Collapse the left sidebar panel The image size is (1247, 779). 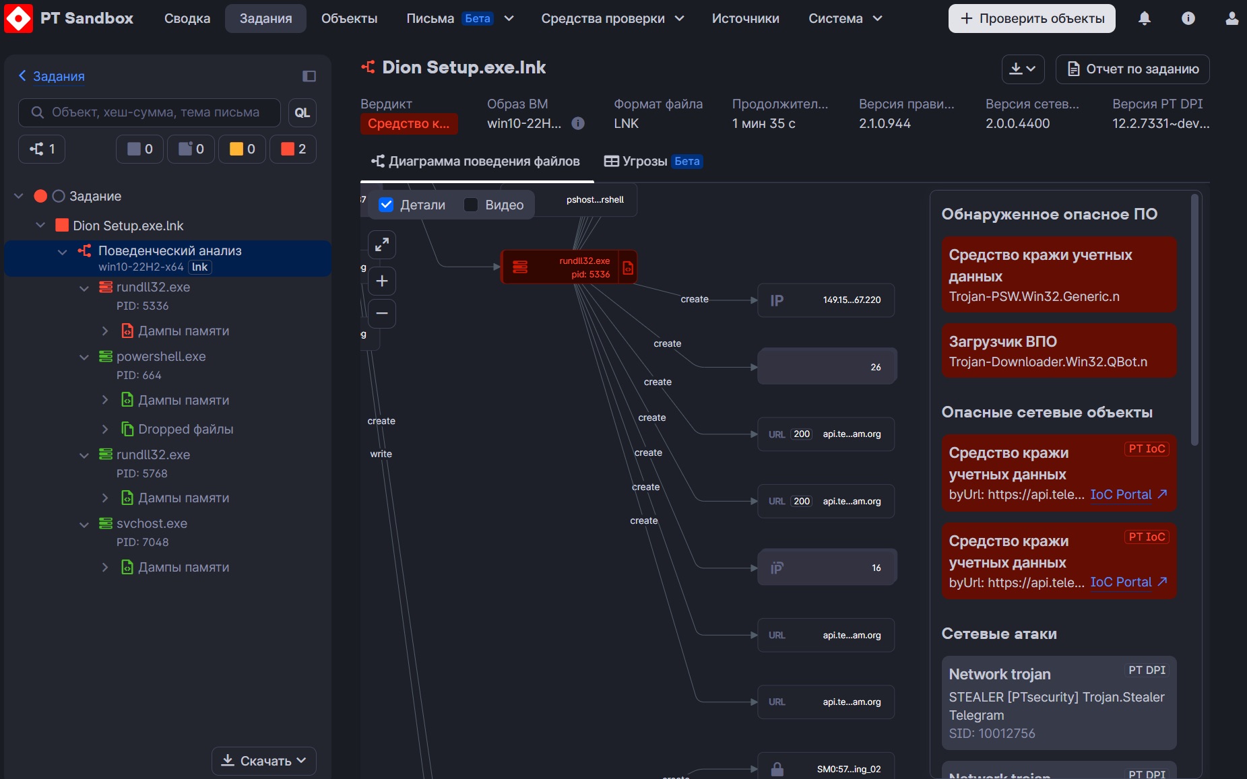pyautogui.click(x=309, y=76)
